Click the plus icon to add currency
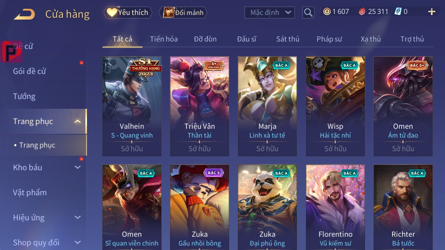 tap(431, 12)
